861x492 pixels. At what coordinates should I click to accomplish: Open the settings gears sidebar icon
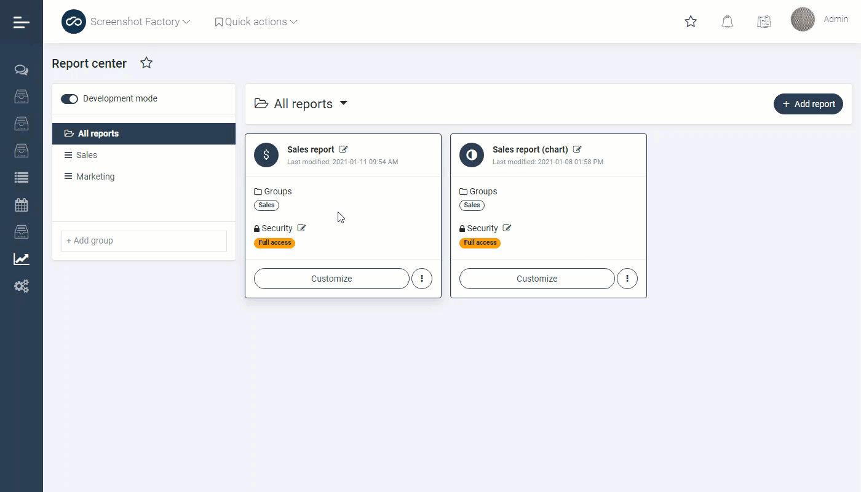point(22,286)
